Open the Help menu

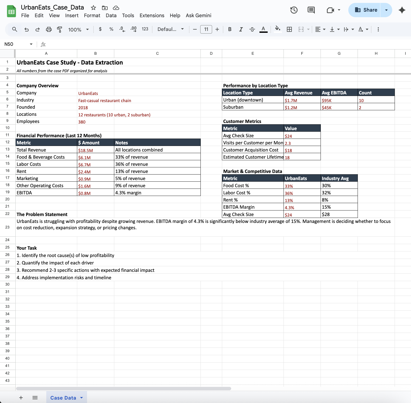click(x=175, y=15)
